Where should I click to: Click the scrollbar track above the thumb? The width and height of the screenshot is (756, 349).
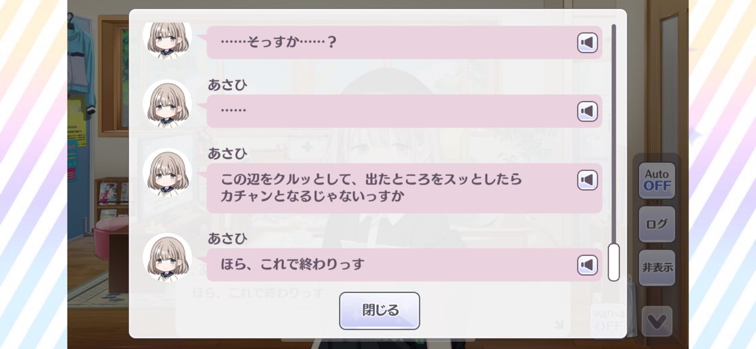[x=613, y=132]
